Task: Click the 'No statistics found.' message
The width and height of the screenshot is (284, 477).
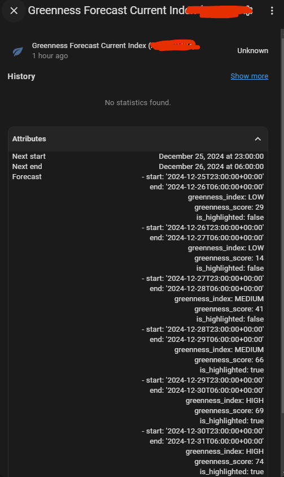Action: click(138, 103)
